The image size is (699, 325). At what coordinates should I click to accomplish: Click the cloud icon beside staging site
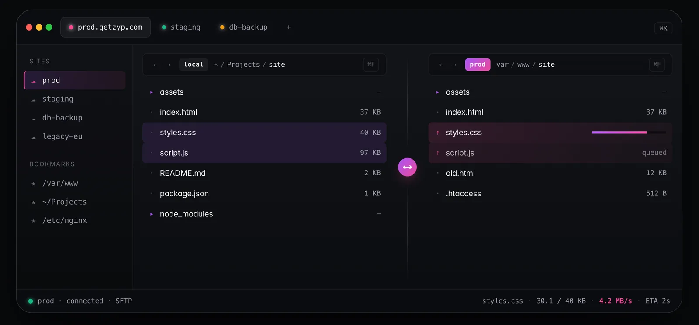pos(34,100)
